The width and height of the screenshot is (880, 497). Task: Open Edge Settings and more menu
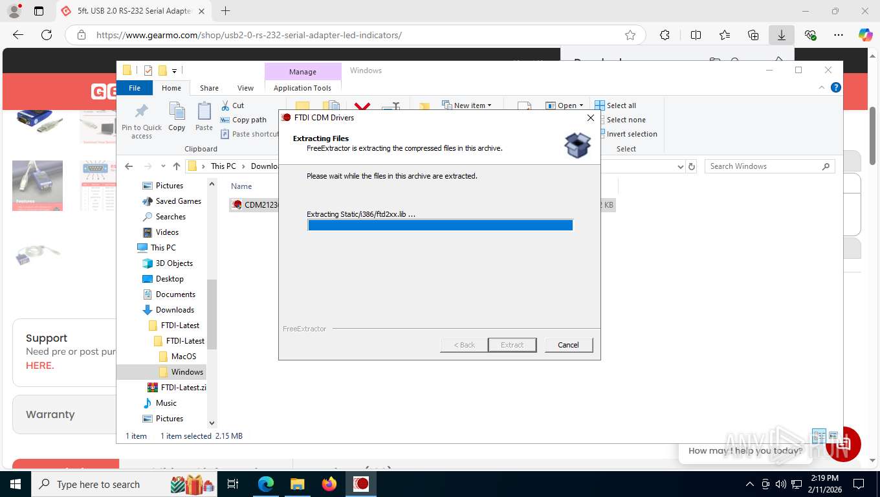839,35
